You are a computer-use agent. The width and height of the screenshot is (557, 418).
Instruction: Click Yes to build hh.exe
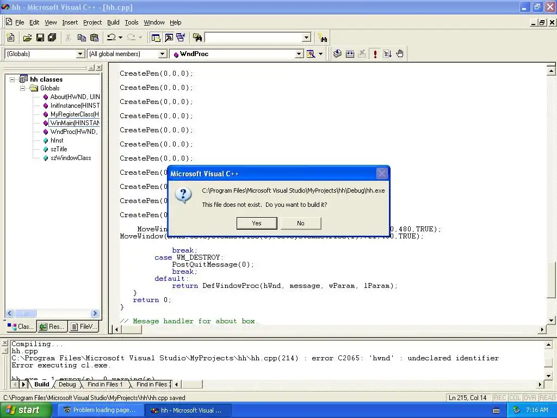point(257,223)
